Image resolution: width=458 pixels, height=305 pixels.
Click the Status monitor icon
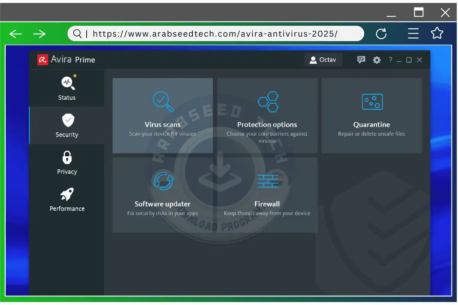[67, 83]
